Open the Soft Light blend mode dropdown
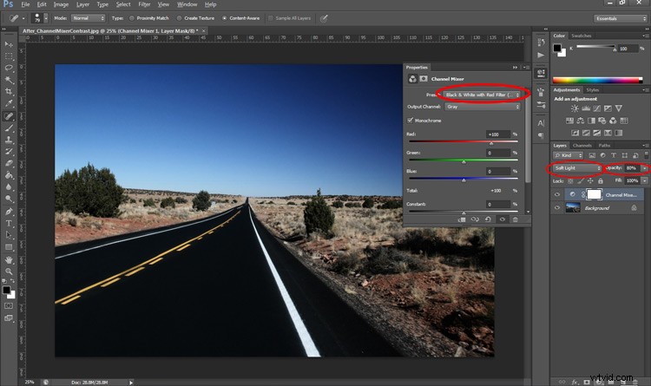The width and height of the screenshot is (651, 386). [x=577, y=168]
